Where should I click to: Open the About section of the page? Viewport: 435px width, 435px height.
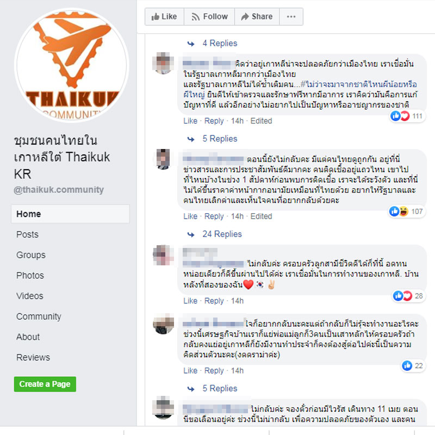[x=28, y=337]
